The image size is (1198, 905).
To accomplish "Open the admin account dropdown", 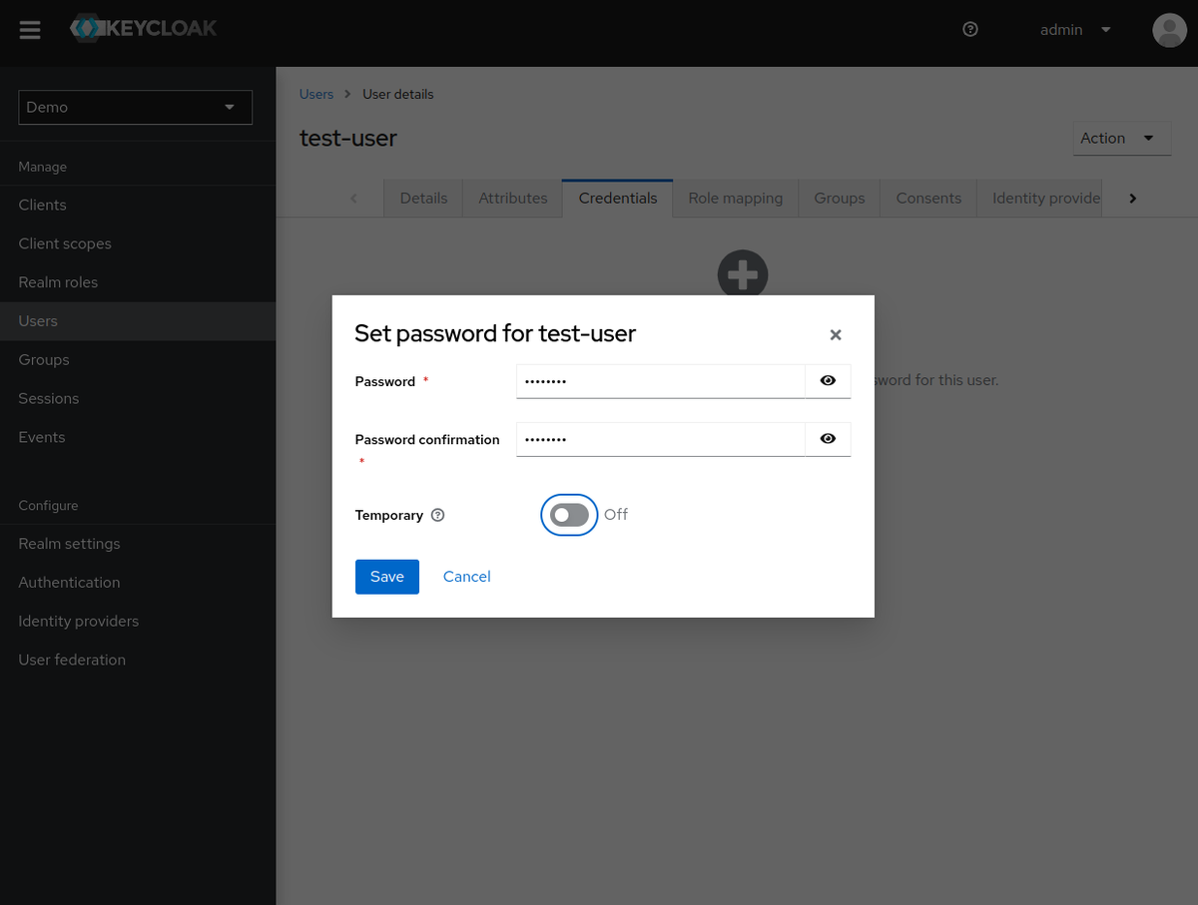I will (1075, 30).
